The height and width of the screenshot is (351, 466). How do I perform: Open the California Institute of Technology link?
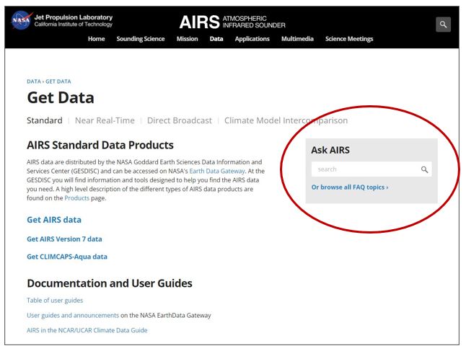pyautogui.click(x=74, y=25)
